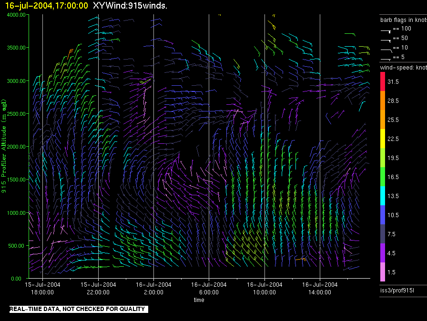
Task: Click the 31.5 wind-speed legend value
Action: (393, 81)
